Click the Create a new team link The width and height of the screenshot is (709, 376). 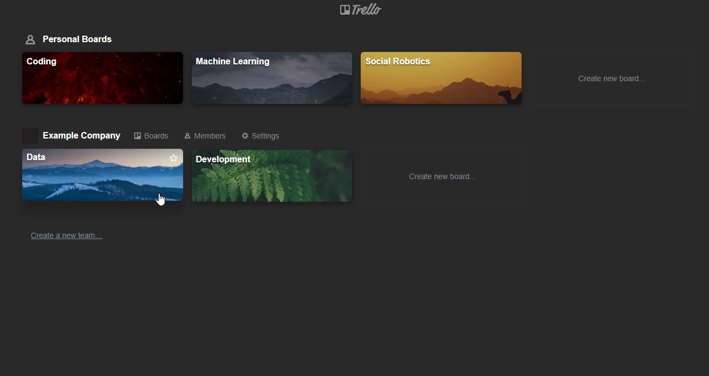(67, 235)
